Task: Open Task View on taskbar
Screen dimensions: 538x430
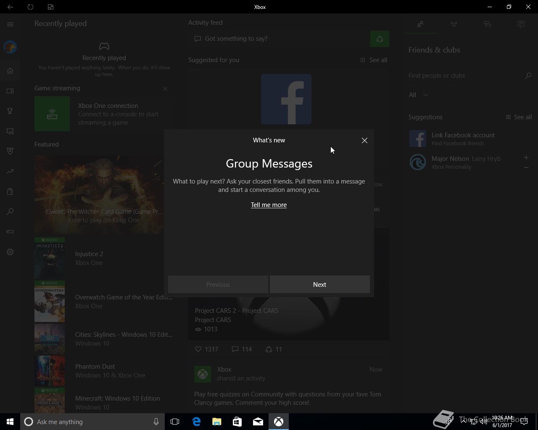Action: coord(175,422)
